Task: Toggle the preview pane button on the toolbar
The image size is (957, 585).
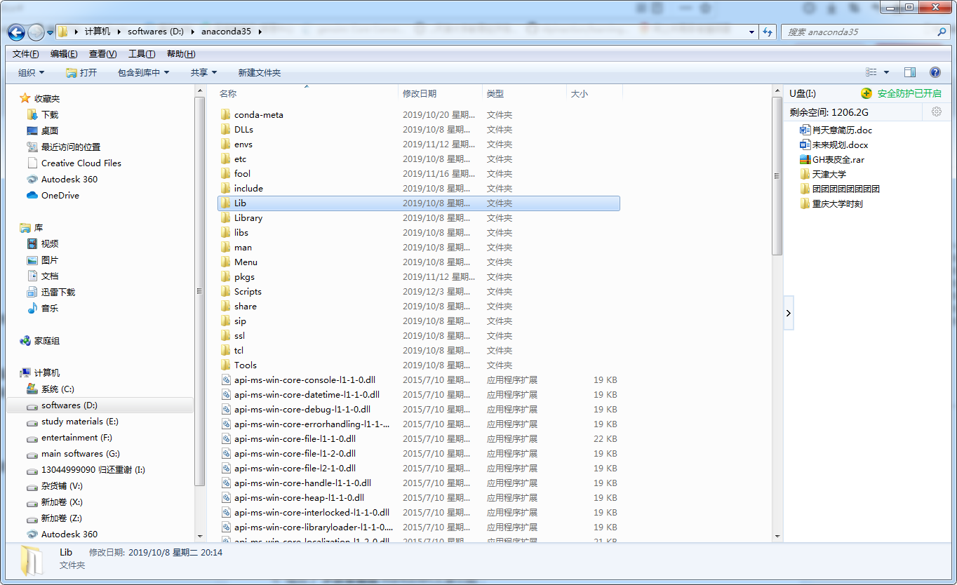Action: pos(910,72)
